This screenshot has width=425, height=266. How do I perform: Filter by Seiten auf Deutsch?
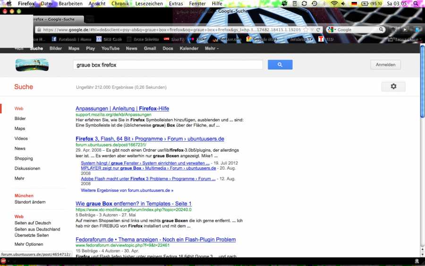point(33,223)
